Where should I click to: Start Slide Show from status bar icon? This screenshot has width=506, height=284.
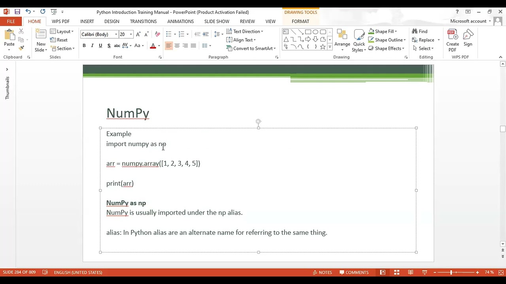point(425,272)
